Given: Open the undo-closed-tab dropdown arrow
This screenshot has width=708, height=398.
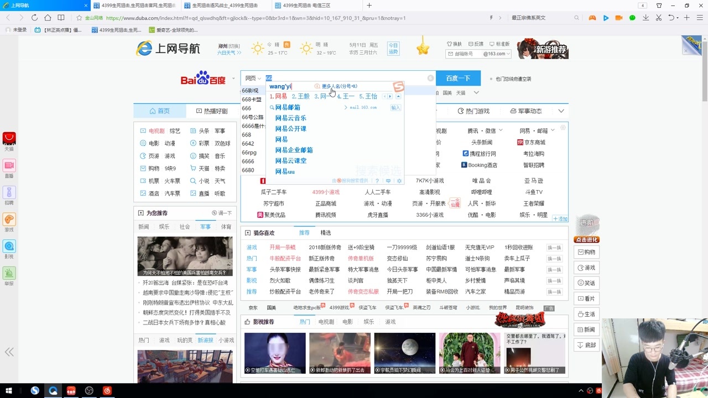Looking at the screenshot, I should point(677,18).
